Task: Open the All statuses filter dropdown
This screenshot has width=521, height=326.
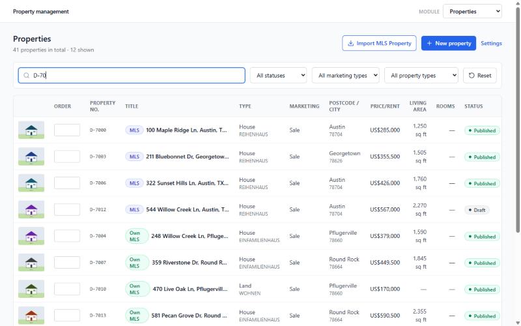Action: [278, 76]
